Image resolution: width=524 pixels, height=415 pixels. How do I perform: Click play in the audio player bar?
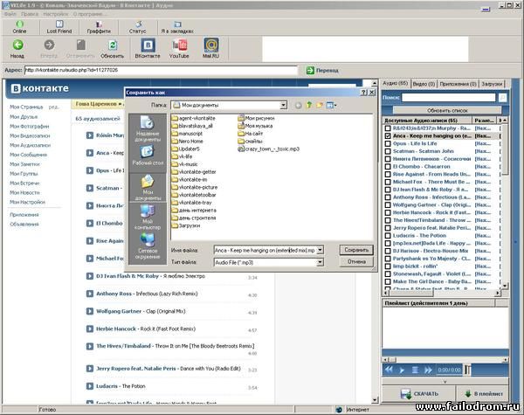point(402,370)
